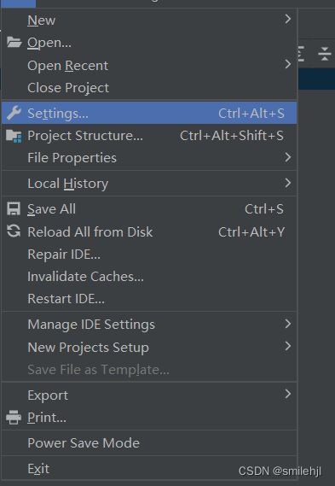Screen dimensions: 335x486
Task: Click the Project Structure folder icon
Action: 14,136
